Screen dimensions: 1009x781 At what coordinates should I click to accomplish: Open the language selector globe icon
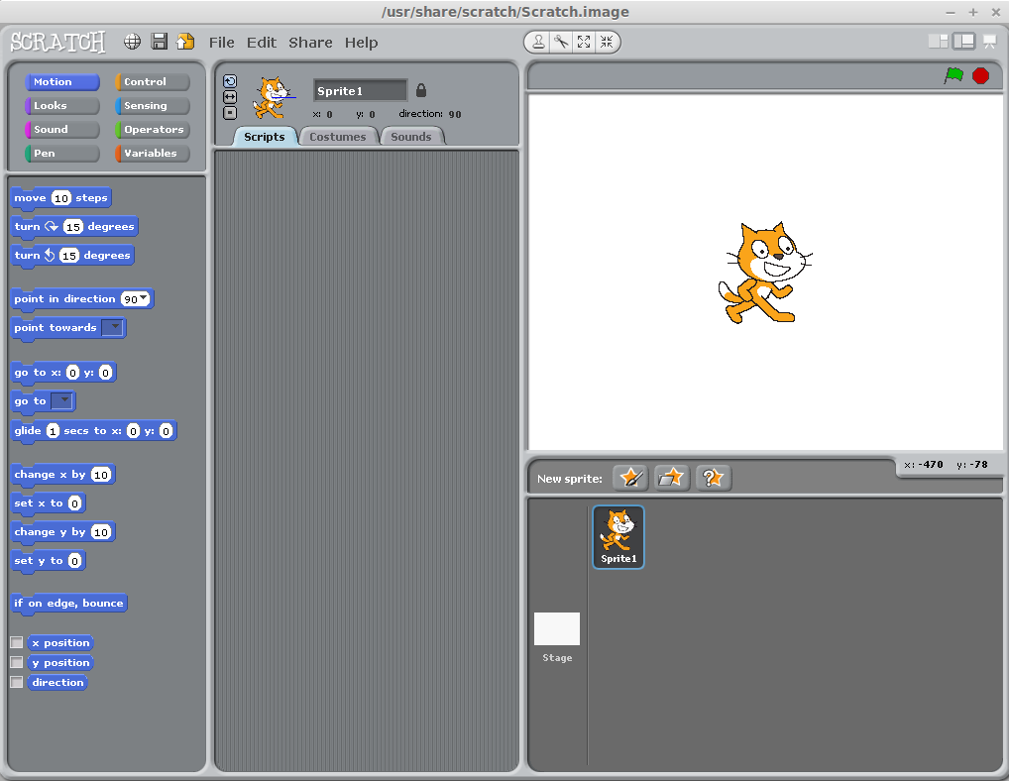coord(131,42)
